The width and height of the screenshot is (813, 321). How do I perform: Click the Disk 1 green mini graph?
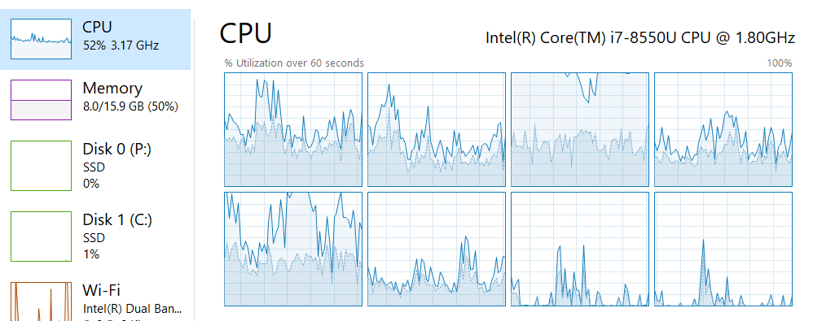41,236
